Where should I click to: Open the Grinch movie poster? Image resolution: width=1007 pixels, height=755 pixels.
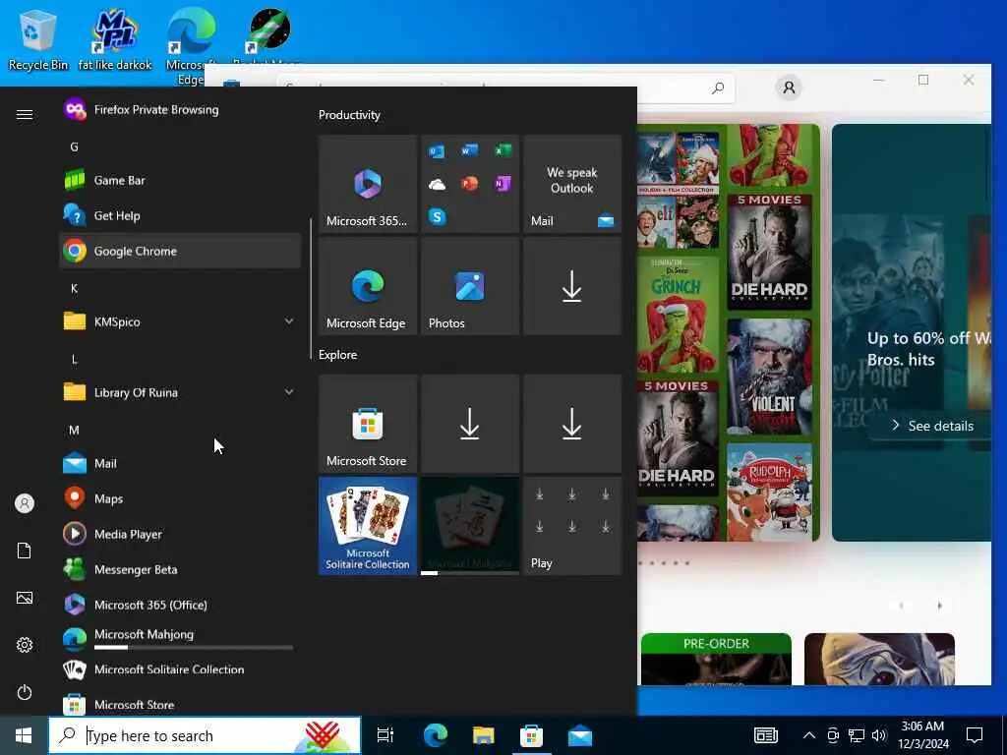pos(678,314)
